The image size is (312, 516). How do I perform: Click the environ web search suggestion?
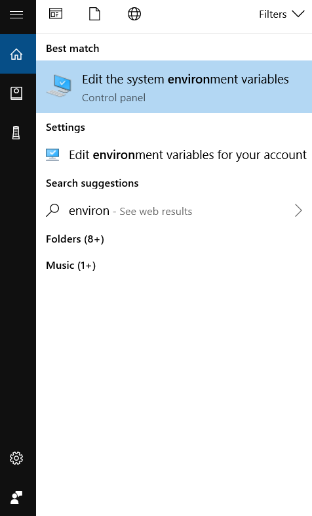174,210
